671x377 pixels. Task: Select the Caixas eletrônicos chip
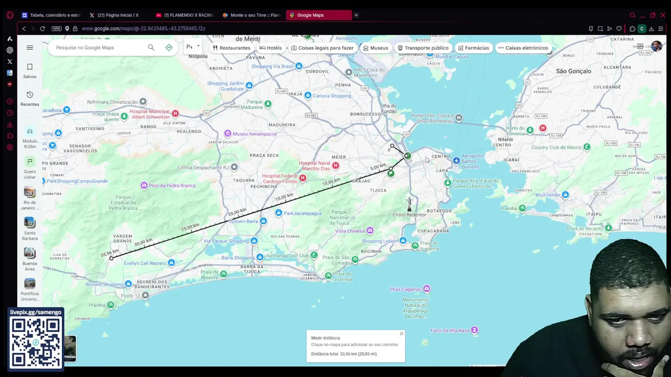pos(523,48)
